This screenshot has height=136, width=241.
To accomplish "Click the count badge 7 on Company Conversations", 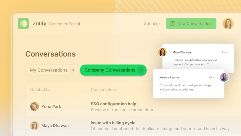I will point(141,70).
